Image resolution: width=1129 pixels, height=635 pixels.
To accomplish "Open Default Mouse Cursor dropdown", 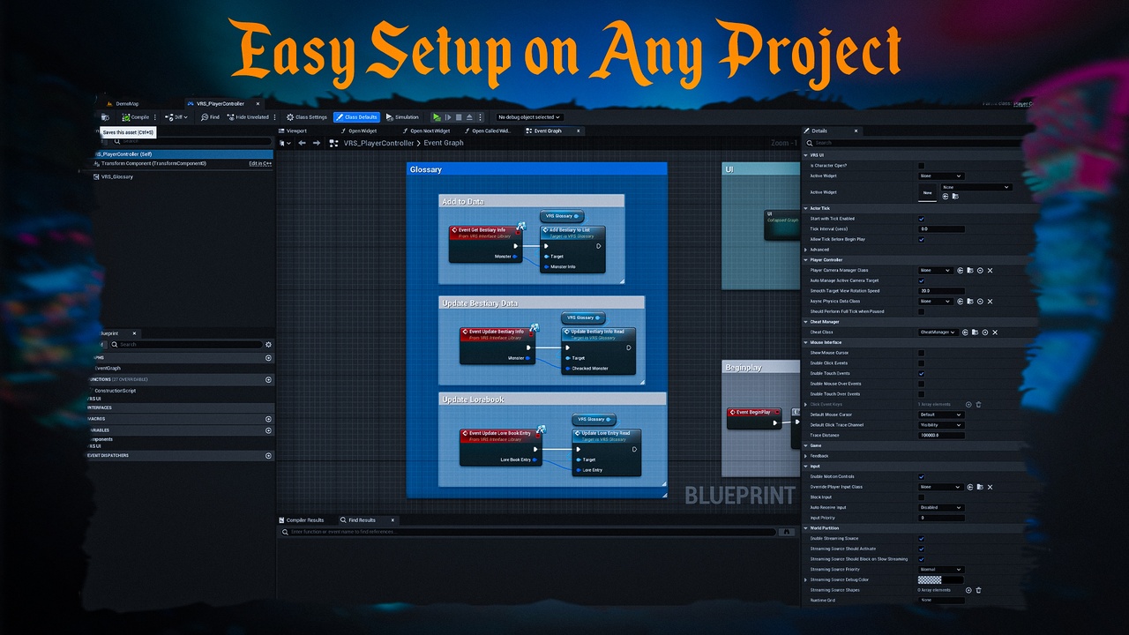I will coord(941,415).
